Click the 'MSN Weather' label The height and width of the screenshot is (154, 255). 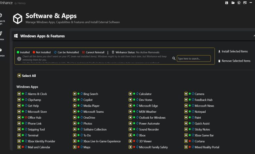(148, 112)
